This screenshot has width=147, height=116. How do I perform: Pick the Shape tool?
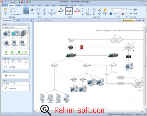pyautogui.click(x=38, y=11)
